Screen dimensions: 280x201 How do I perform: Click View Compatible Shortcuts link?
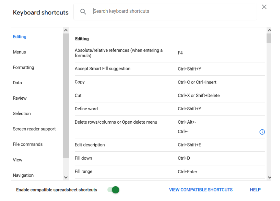201,190
